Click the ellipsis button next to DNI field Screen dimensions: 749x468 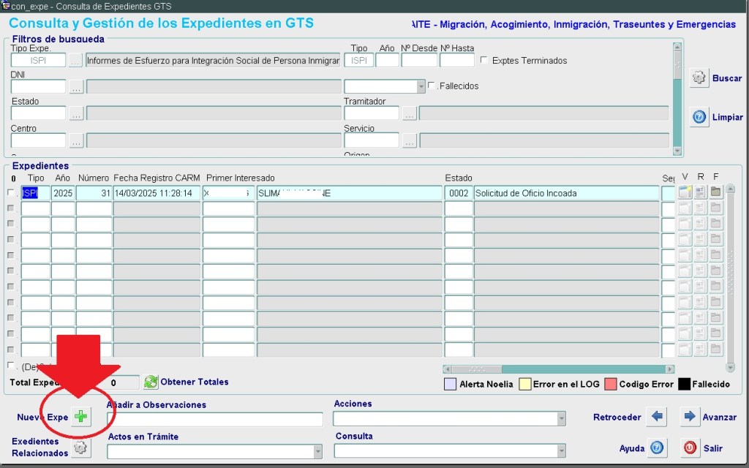pyautogui.click(x=76, y=87)
